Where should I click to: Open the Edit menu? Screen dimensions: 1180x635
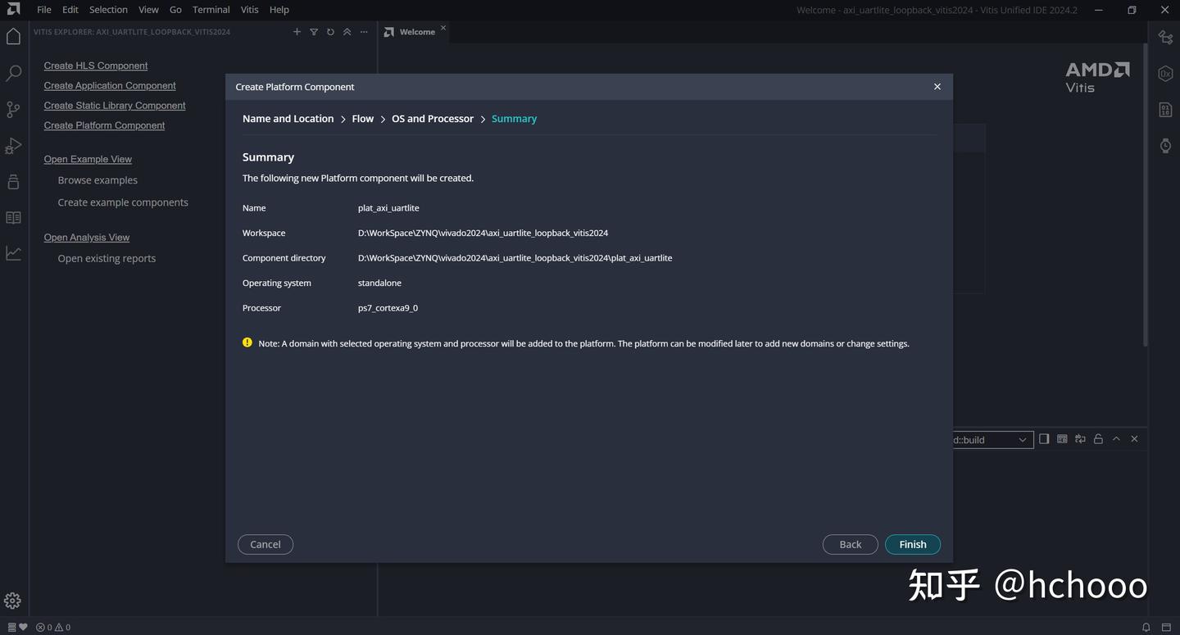(70, 10)
